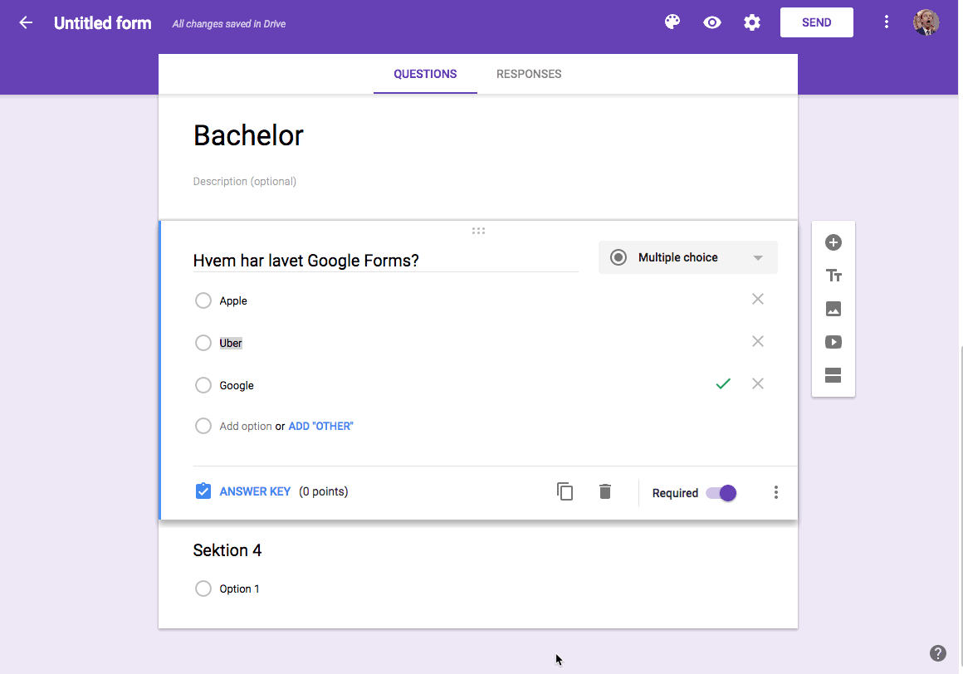
Task: Add a new question with the plus icon
Action: coord(833,242)
